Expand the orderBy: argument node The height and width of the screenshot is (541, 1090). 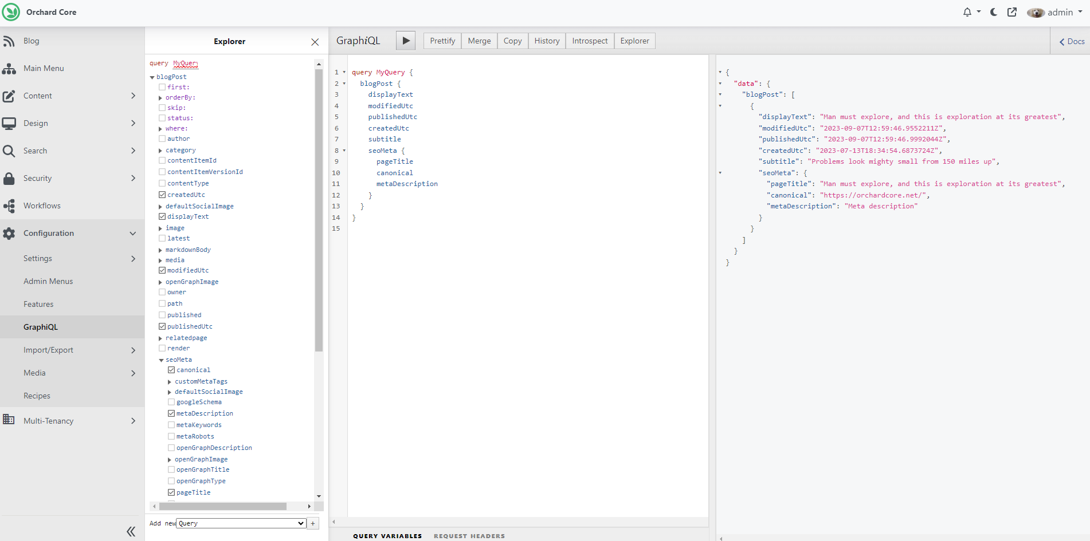tap(160, 98)
